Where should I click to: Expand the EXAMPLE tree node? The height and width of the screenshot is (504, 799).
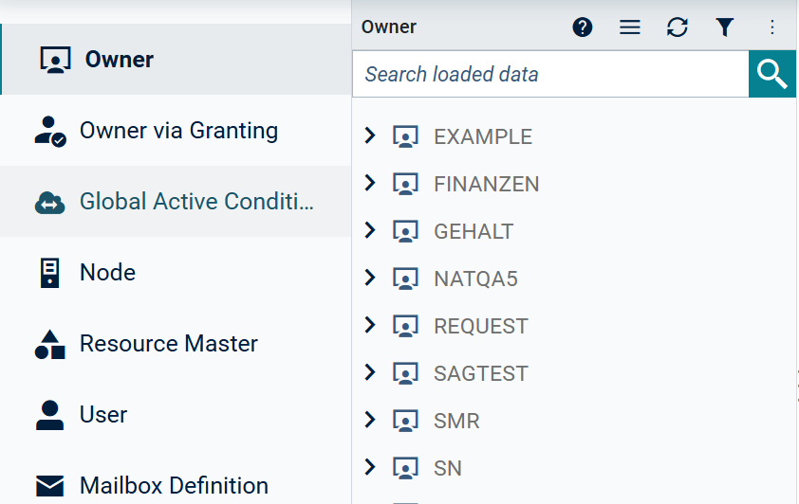(370, 135)
